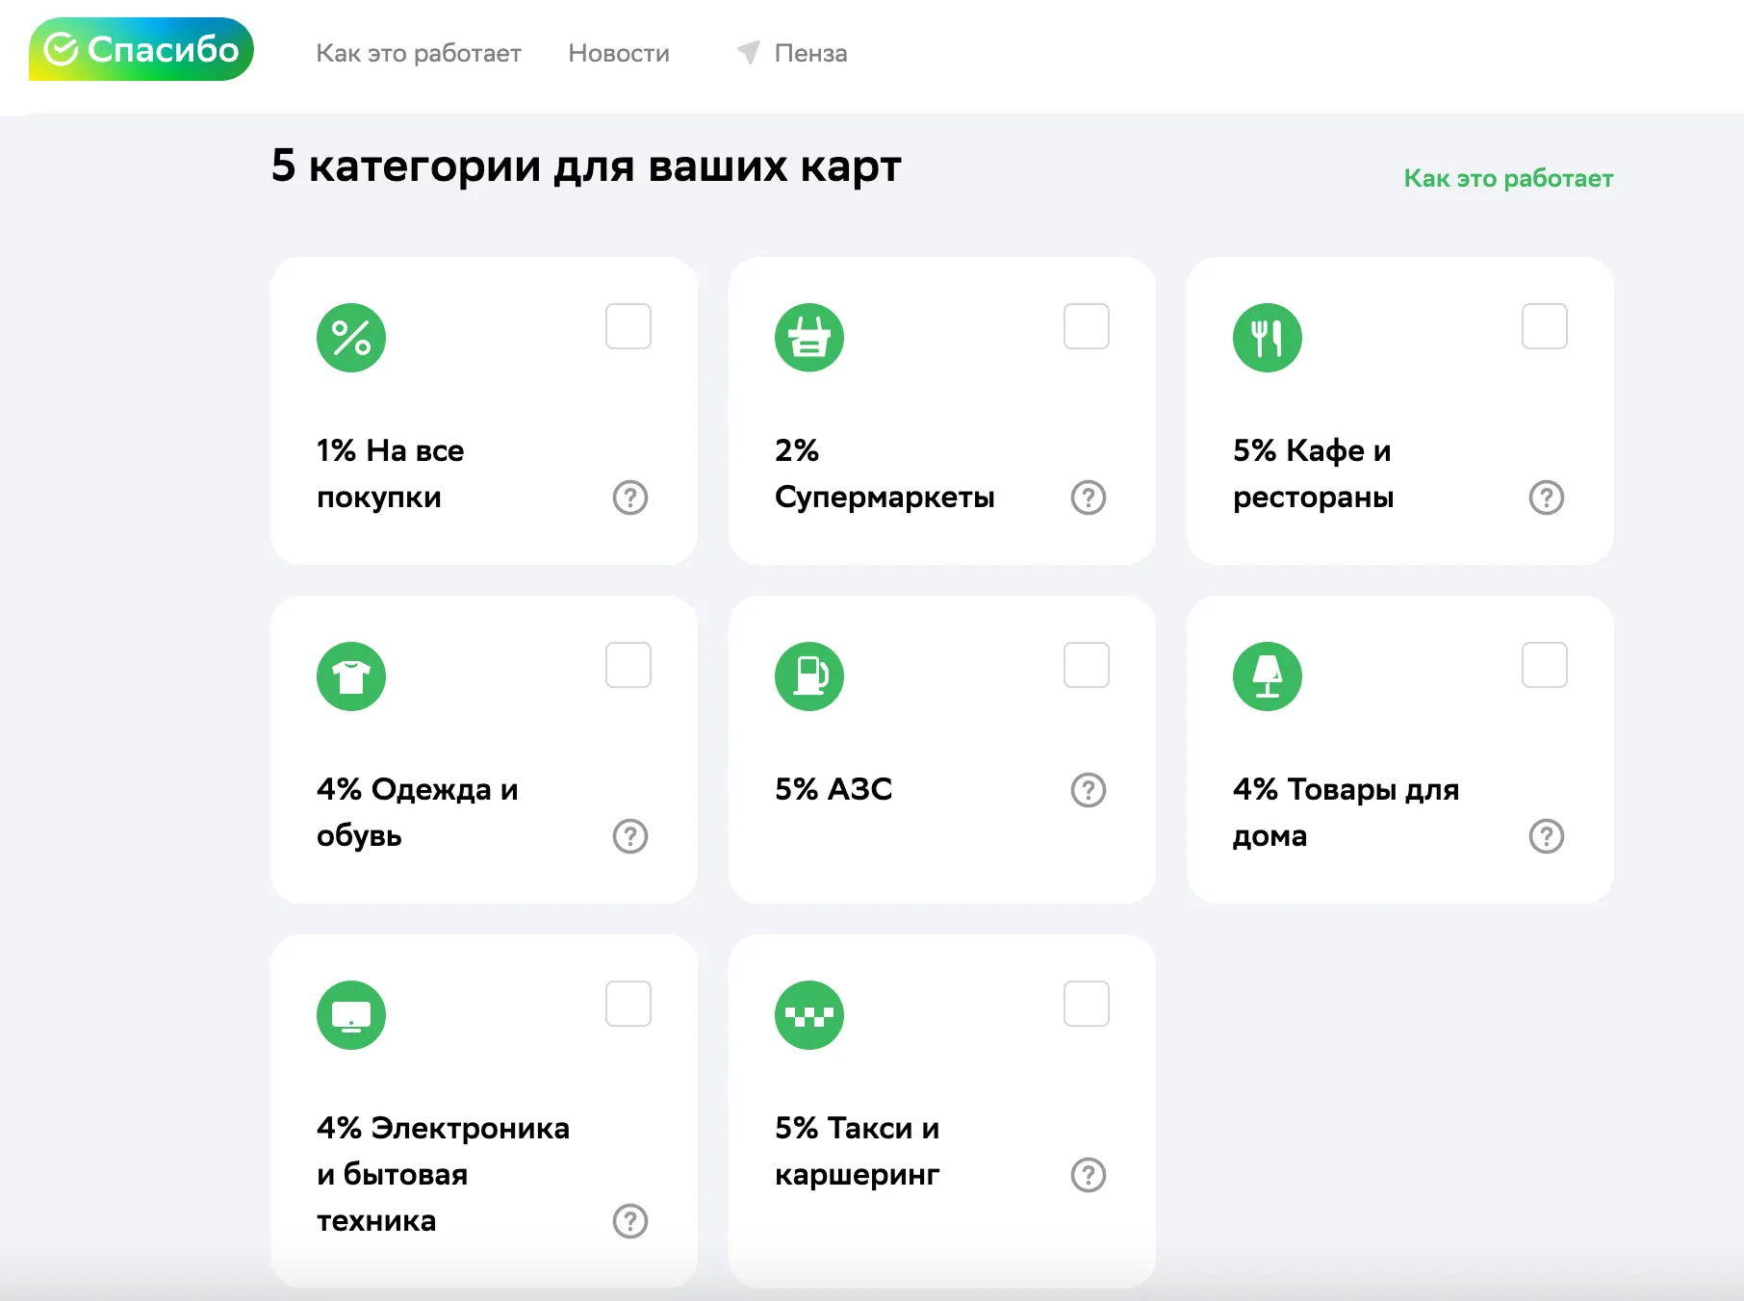
Task: Show info about 5% АЗС category
Action: click(x=1089, y=790)
